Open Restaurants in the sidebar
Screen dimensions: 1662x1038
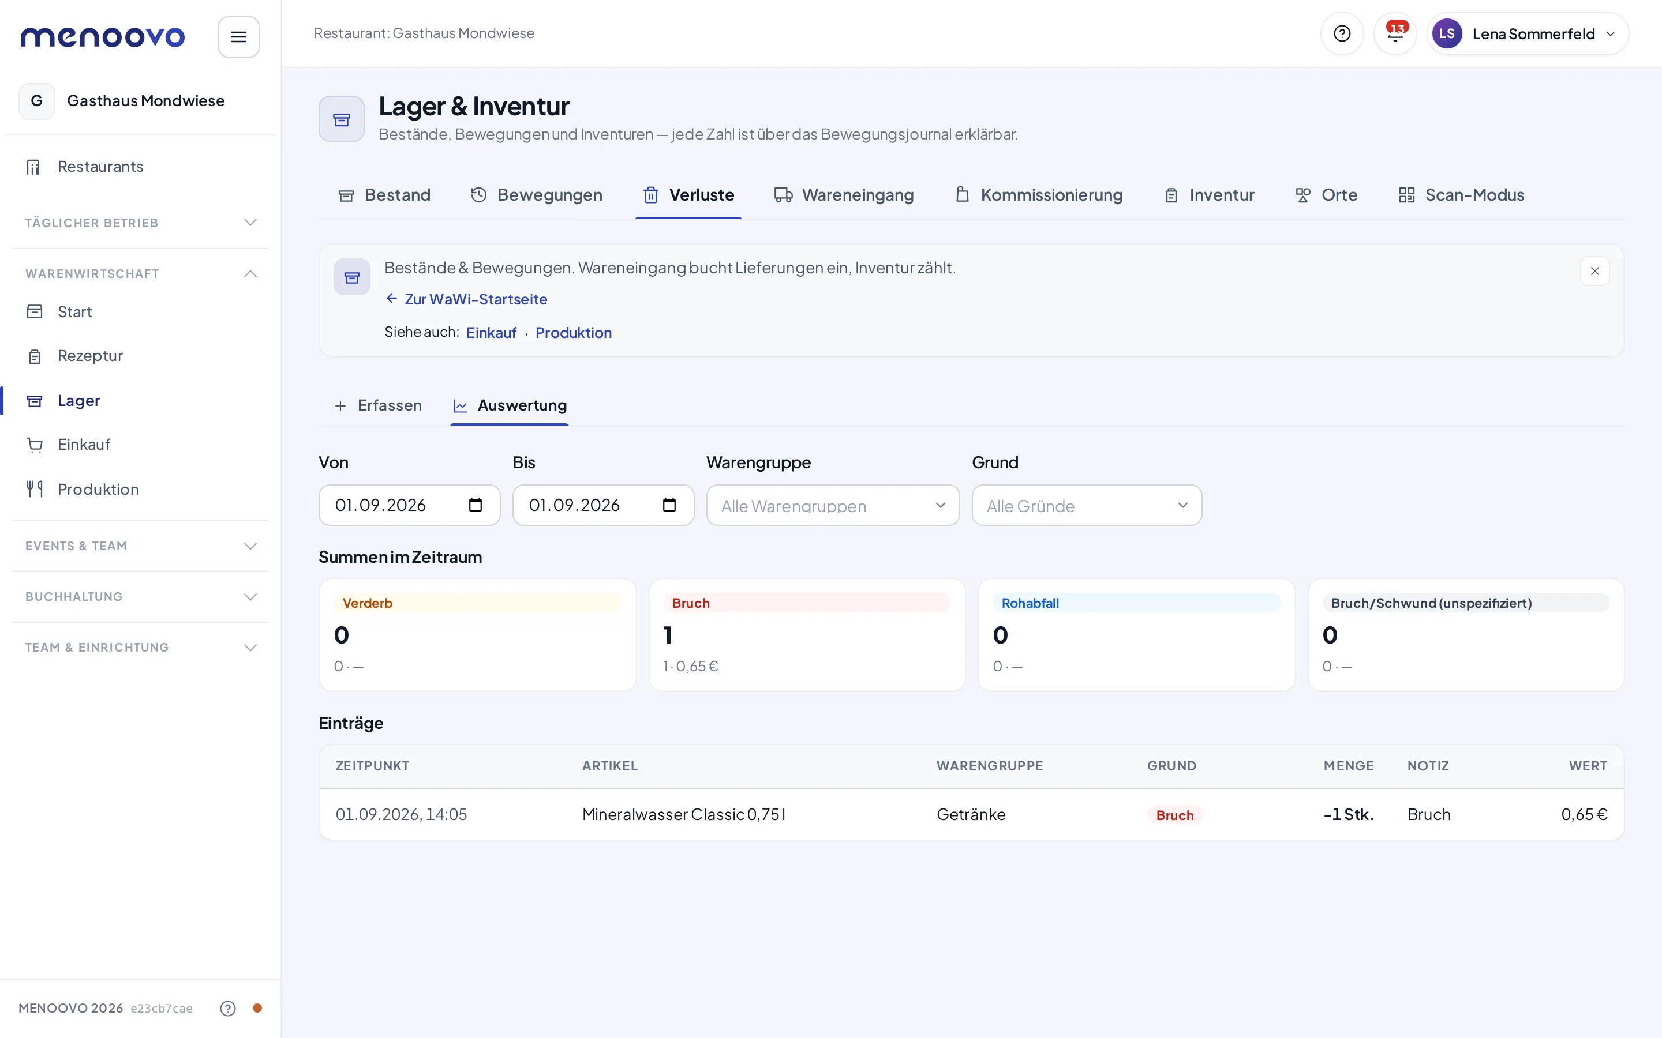click(140, 167)
